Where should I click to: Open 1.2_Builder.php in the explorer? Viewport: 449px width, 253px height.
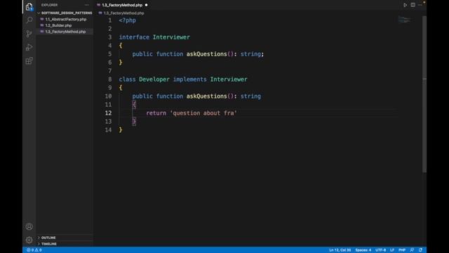(x=58, y=25)
